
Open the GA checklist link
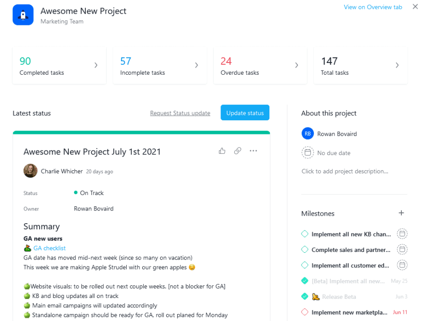click(x=49, y=248)
